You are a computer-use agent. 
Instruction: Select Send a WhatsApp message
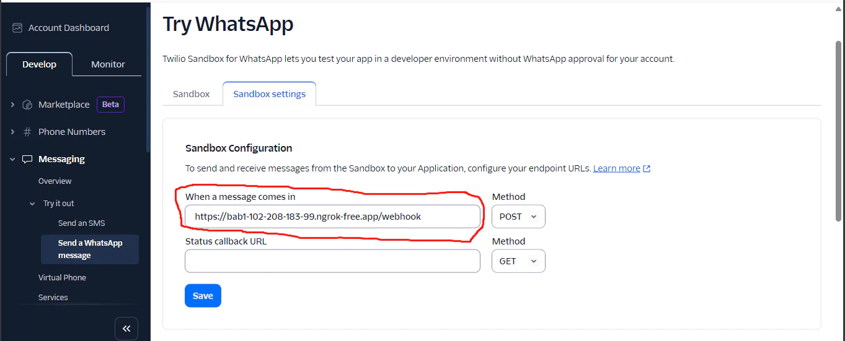point(90,249)
